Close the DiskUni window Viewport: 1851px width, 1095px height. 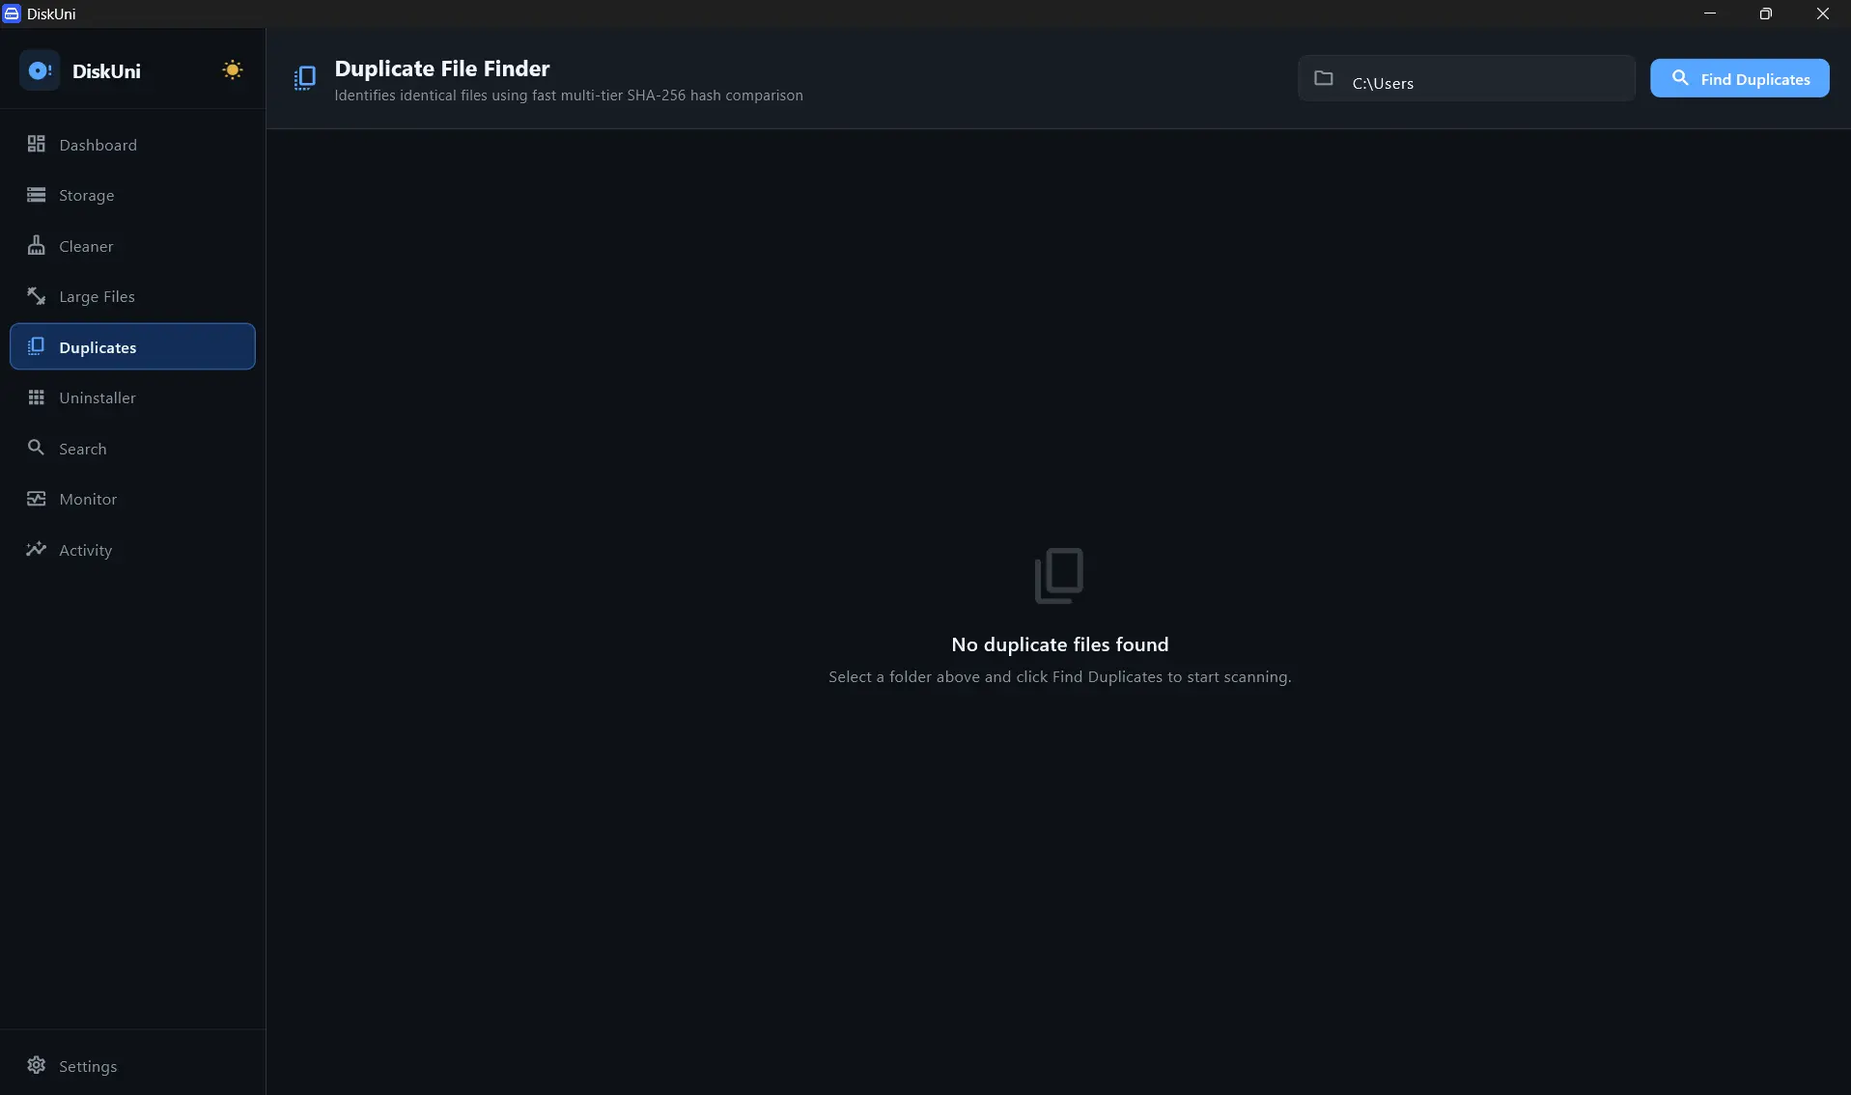(x=1822, y=14)
